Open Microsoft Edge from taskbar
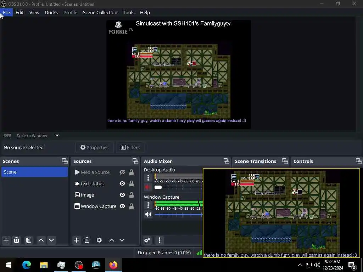This screenshot has height=272, width=363. click(x=26, y=265)
